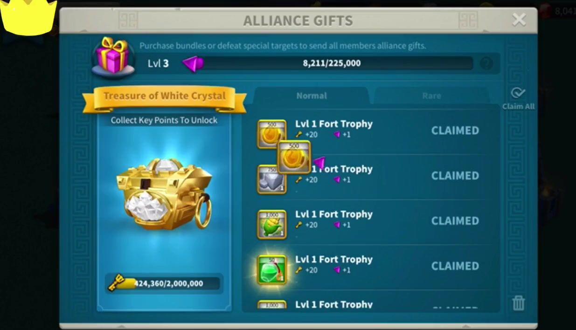Select the corn food reward icon
This screenshot has height=330, width=576.
pyautogui.click(x=272, y=224)
